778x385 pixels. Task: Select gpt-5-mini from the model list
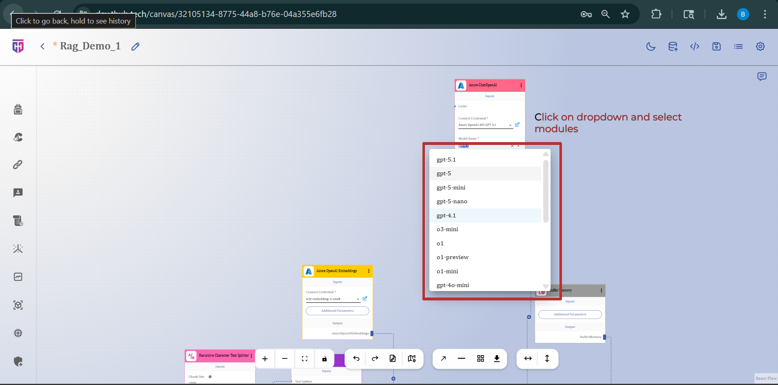tap(451, 187)
